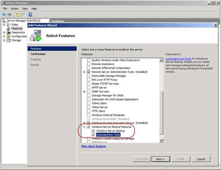221x170 pixels.
Task: Open the Action menu
Action: point(15,9)
